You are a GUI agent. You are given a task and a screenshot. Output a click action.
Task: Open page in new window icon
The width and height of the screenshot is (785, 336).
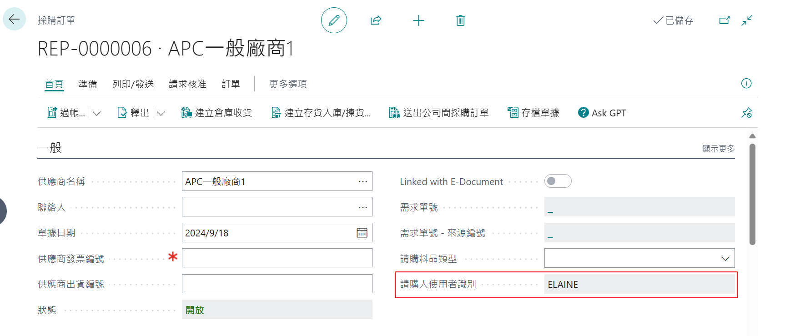coord(725,20)
